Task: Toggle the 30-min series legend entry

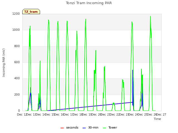Action: click(x=90, y=127)
